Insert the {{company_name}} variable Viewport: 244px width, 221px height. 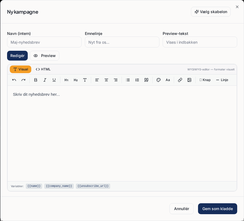[x=59, y=186]
